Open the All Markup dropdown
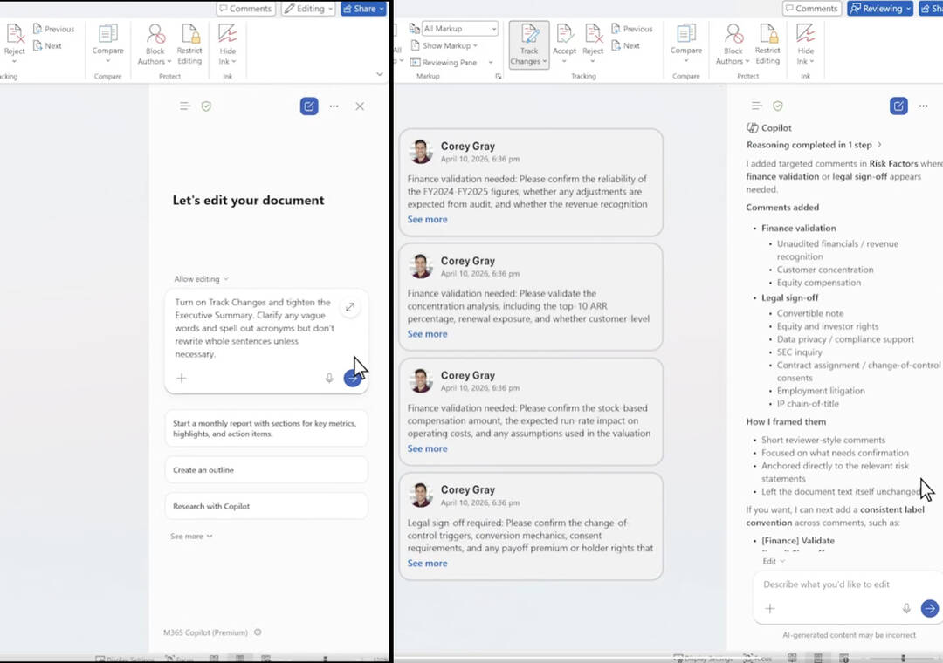Screen dimensions: 943x663 tap(459, 29)
